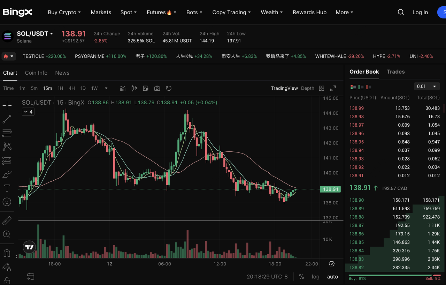Screen dimensions: 446x285
Task: Switch to the Trades tab
Action: pos(395,72)
